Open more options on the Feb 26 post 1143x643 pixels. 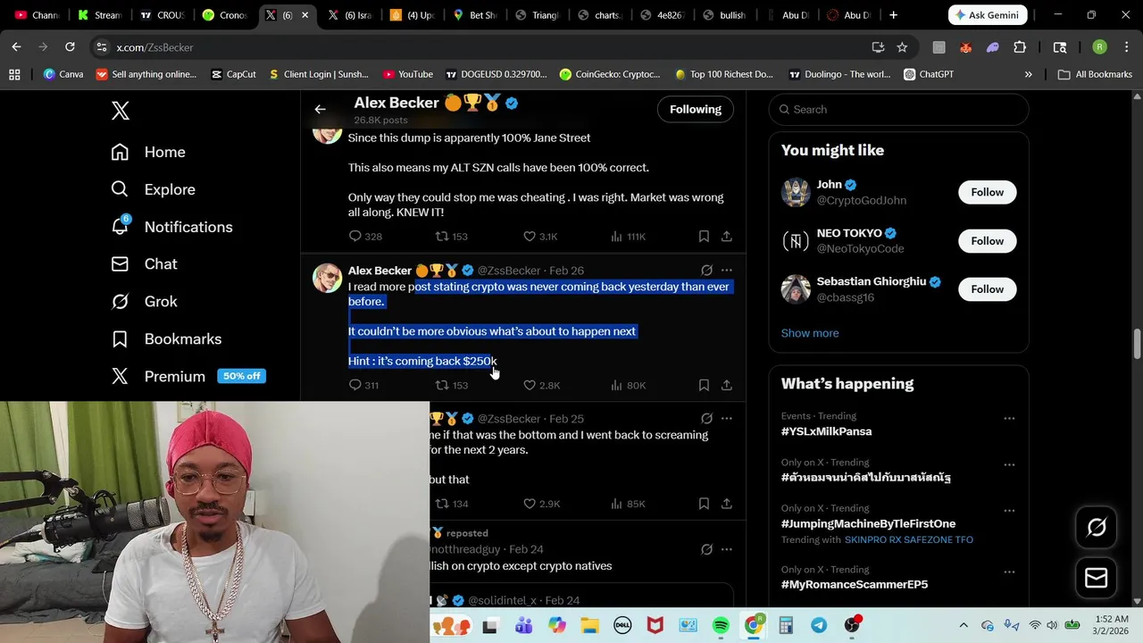coord(727,270)
